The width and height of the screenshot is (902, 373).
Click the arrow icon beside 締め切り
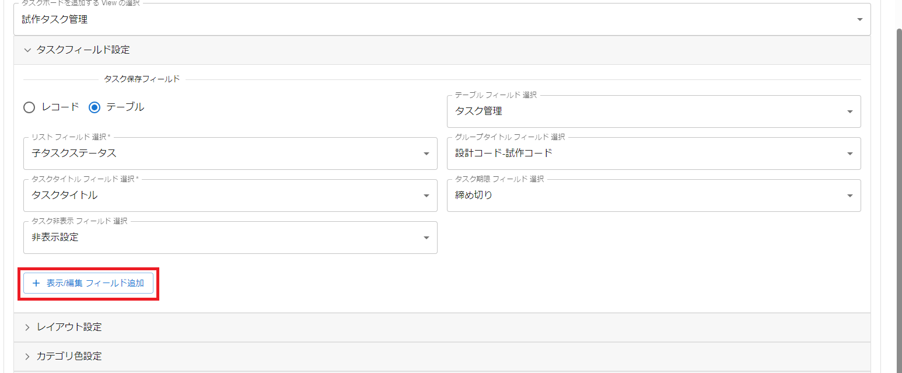(x=849, y=195)
